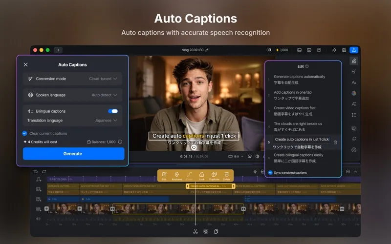Toggle the Sync translated captions checkbox
The height and width of the screenshot is (244, 391).
click(x=270, y=173)
